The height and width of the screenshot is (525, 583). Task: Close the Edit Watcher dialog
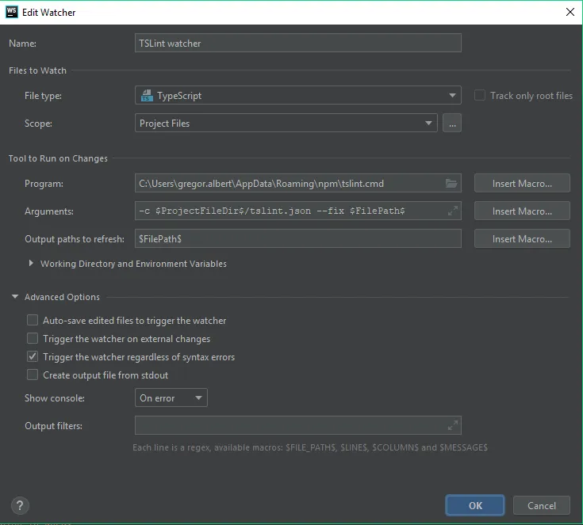[x=570, y=13]
